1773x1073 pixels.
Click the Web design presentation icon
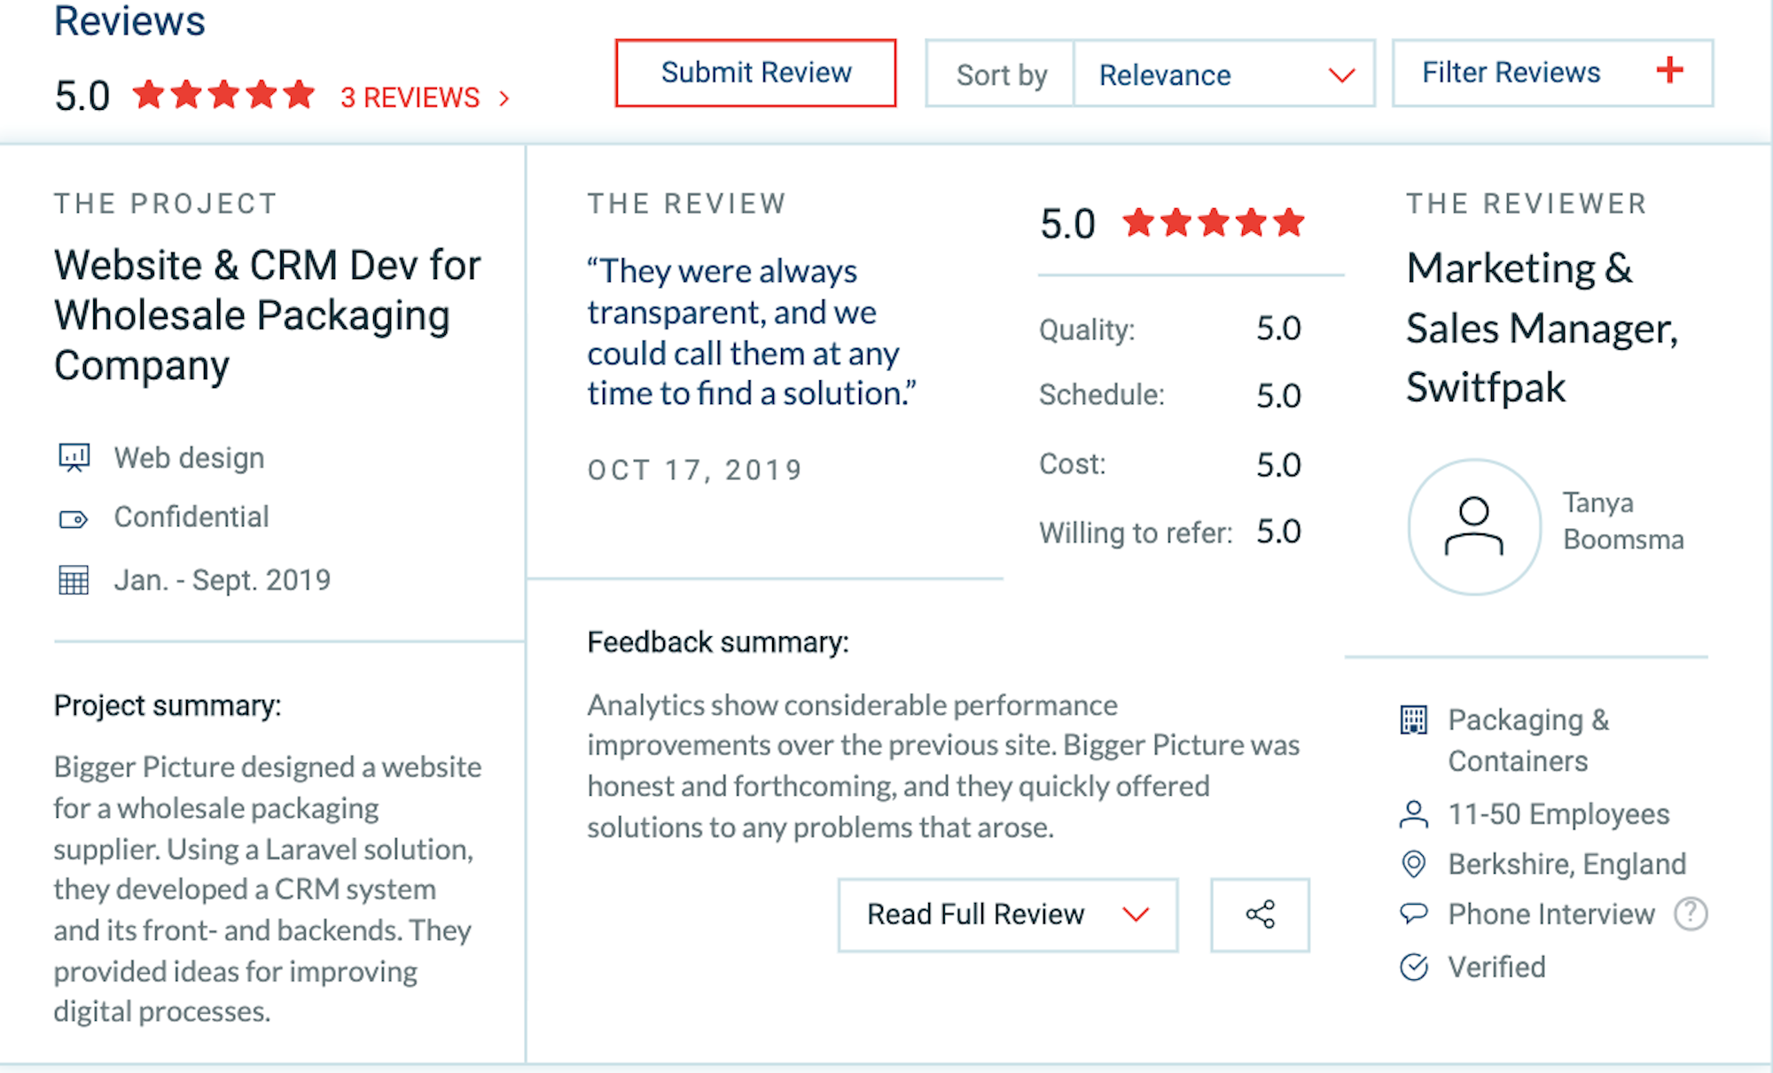[74, 458]
